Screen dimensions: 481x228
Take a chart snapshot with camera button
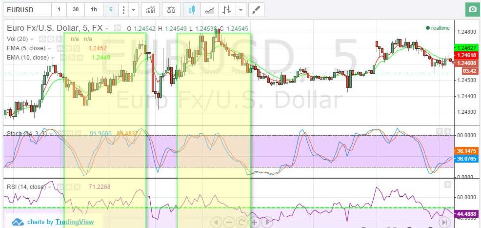click(473, 10)
